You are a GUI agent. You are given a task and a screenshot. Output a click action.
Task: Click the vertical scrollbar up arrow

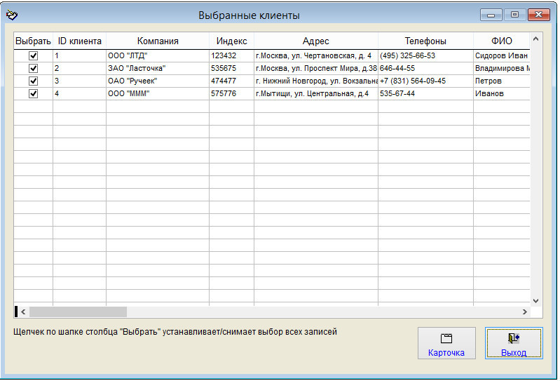[x=535, y=39]
